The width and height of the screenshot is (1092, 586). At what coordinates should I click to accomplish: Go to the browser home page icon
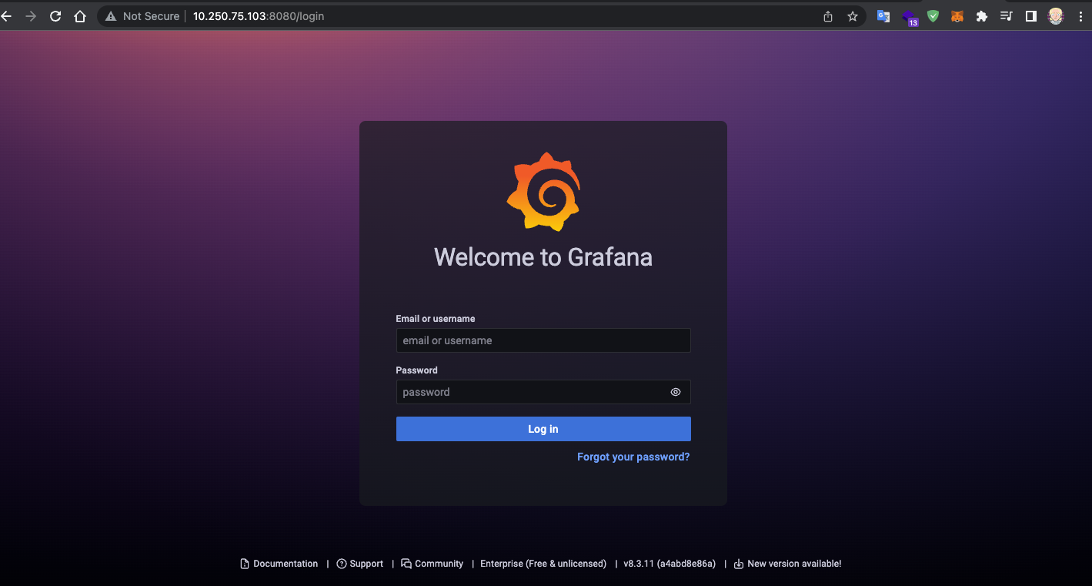pyautogui.click(x=80, y=16)
